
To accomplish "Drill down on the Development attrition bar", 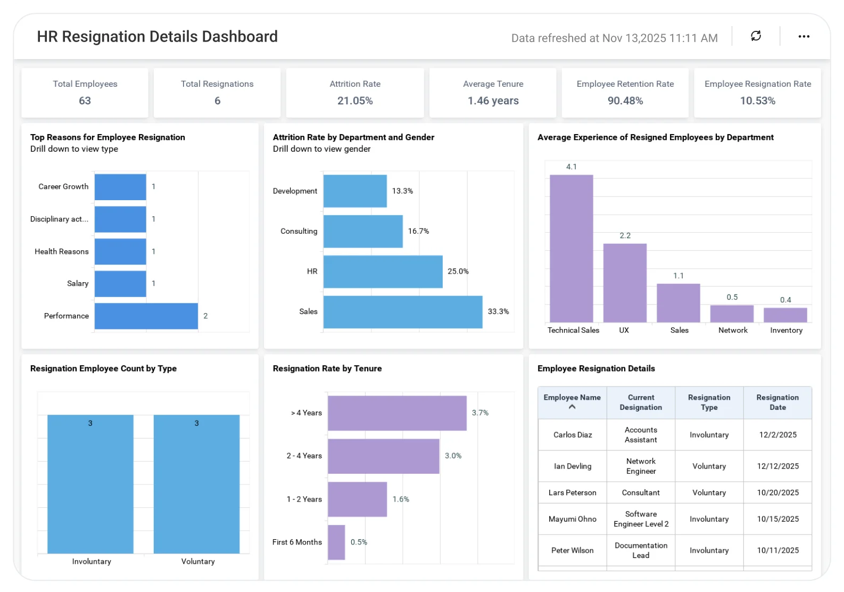I will point(355,191).
